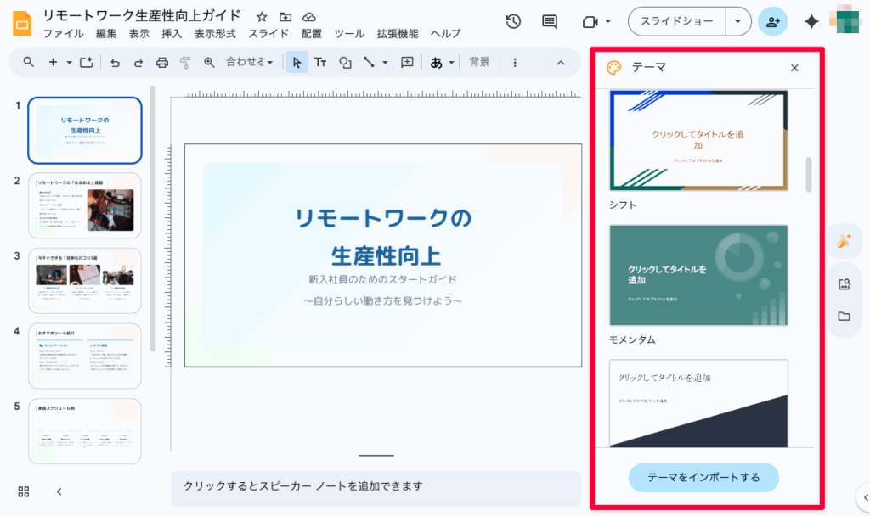Screen dimensions: 870x516
Task: Open the Shape tool
Action: click(x=345, y=62)
